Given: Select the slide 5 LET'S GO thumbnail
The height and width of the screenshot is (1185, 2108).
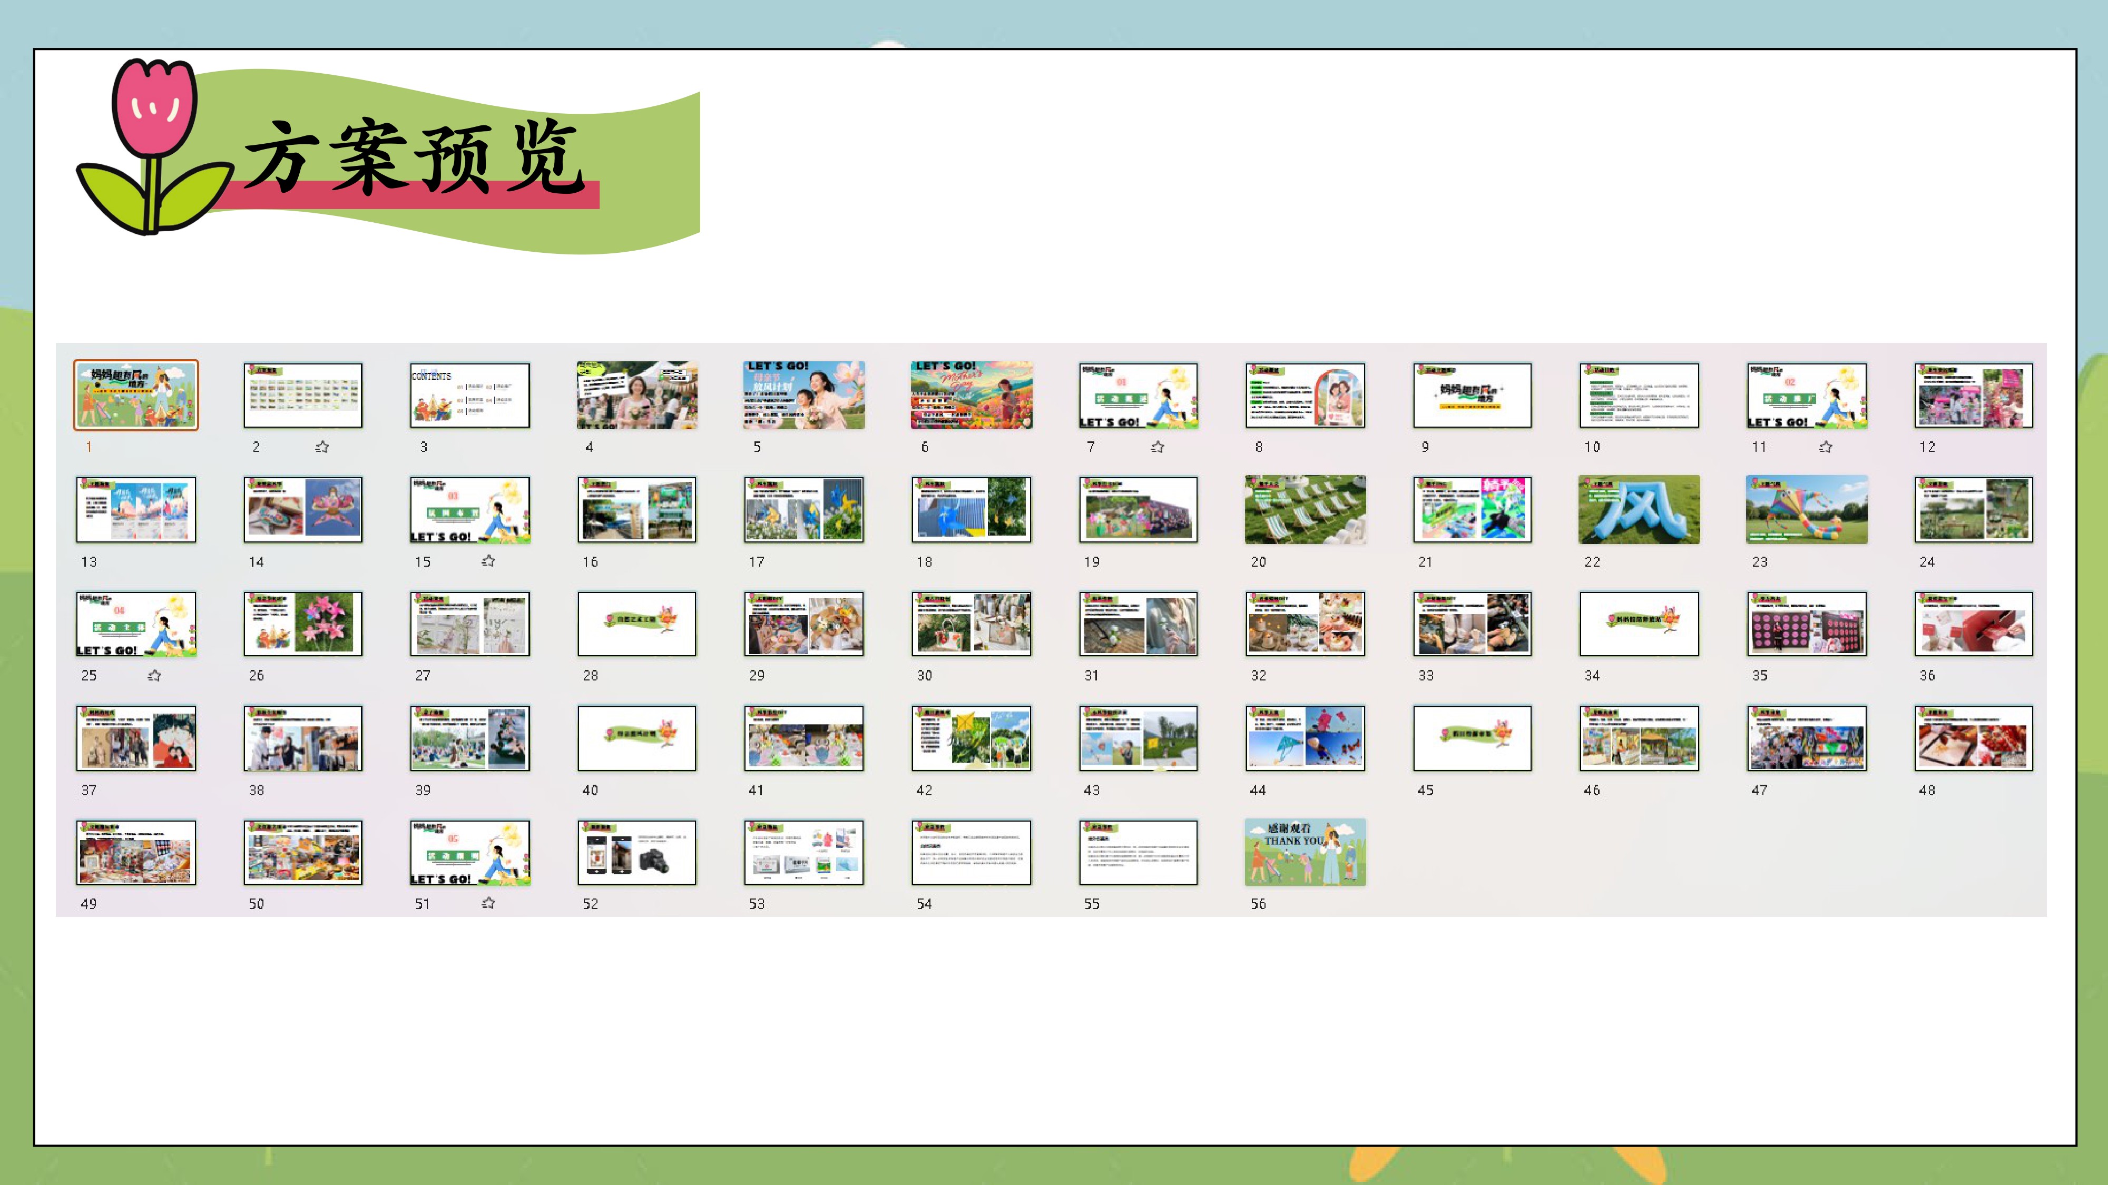Looking at the screenshot, I should tap(803, 395).
